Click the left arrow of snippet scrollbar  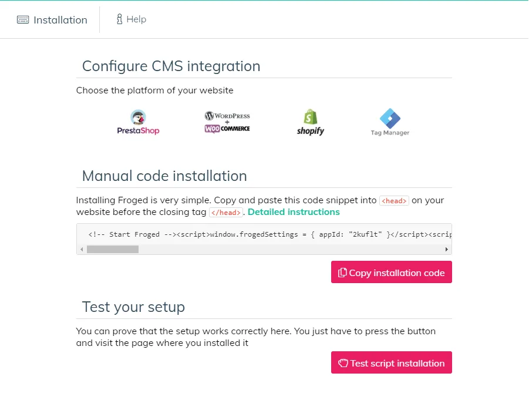(82, 250)
